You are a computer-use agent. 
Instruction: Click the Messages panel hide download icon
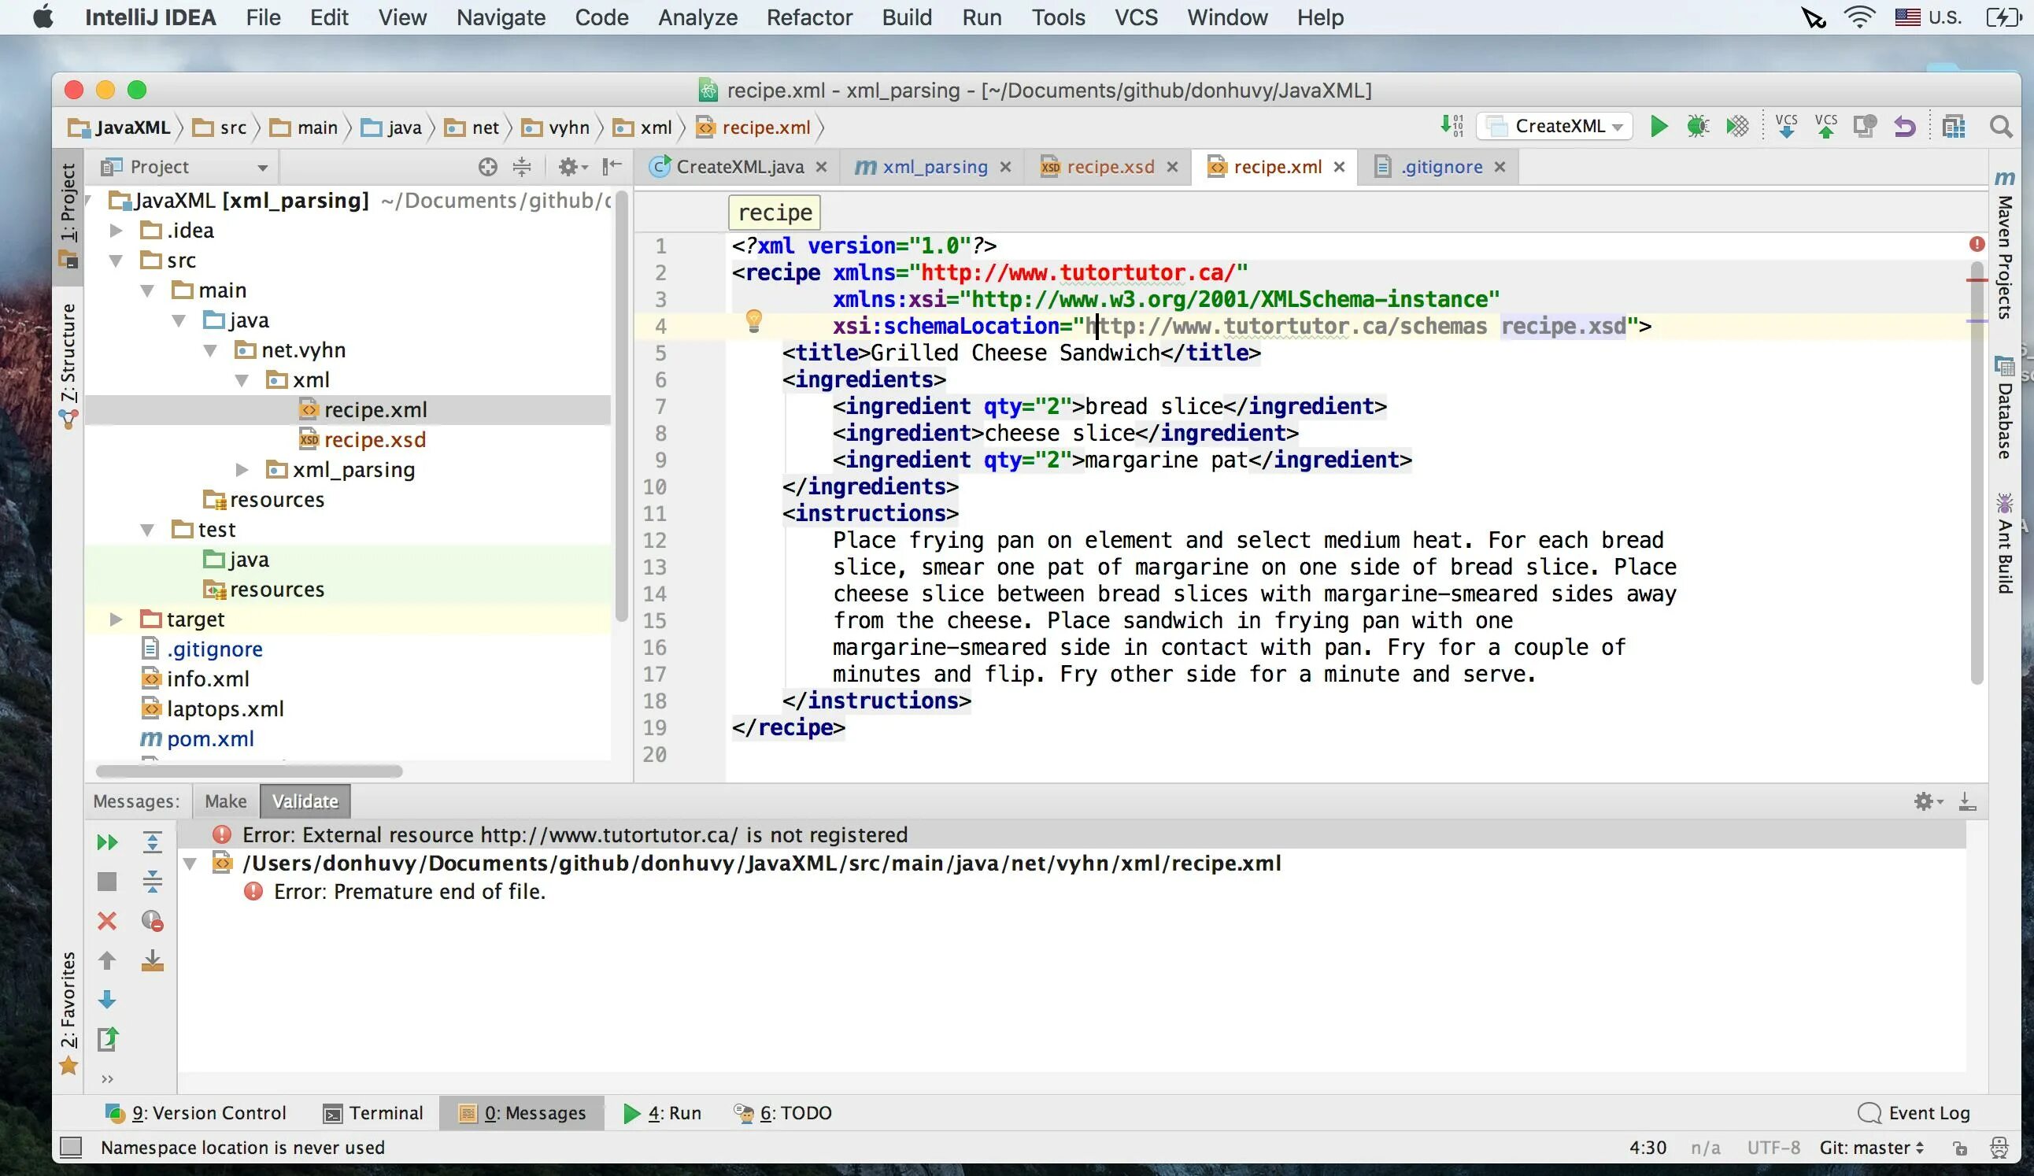(x=1967, y=801)
